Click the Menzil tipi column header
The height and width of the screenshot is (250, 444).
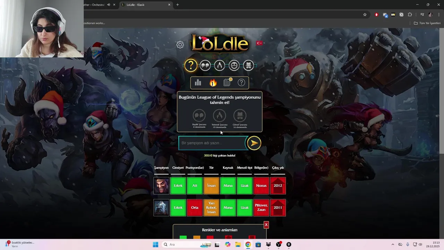click(245, 168)
